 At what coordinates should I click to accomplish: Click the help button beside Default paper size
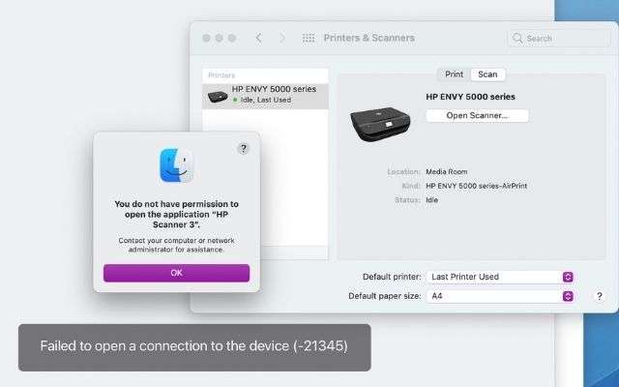[x=600, y=296]
